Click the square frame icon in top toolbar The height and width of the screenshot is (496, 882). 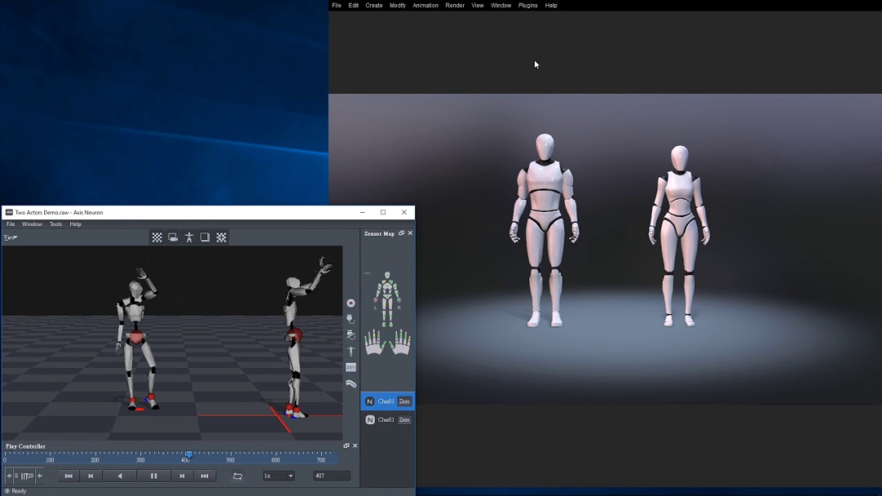click(205, 237)
